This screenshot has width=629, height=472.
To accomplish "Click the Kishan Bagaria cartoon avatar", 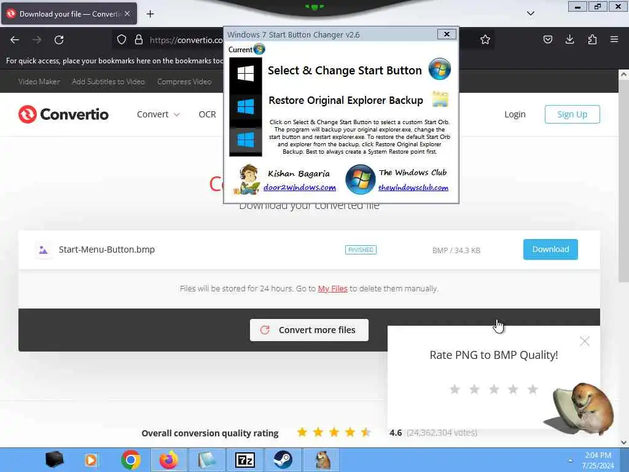I will [x=247, y=179].
